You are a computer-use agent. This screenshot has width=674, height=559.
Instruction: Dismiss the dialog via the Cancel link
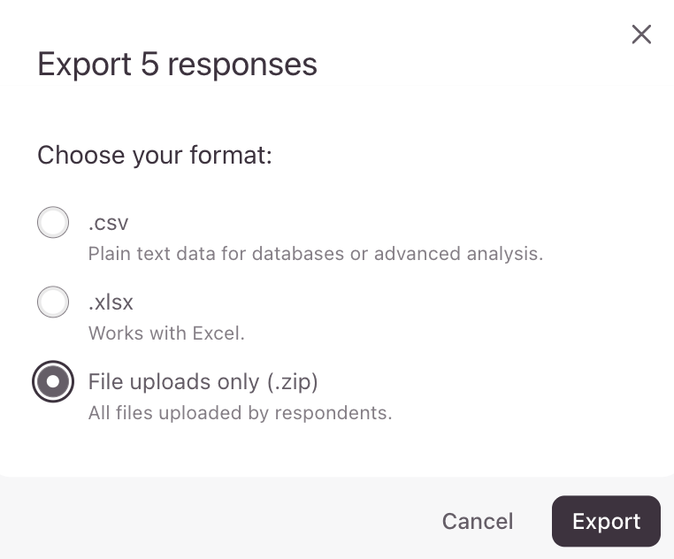478,521
